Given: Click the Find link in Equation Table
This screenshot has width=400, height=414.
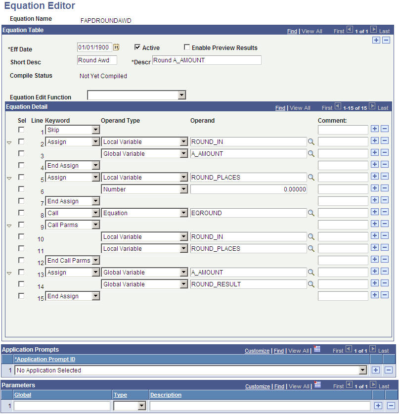Looking at the screenshot, I should tap(292, 31).
